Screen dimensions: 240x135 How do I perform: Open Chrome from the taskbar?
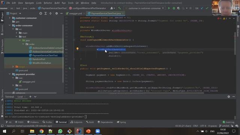41,131
